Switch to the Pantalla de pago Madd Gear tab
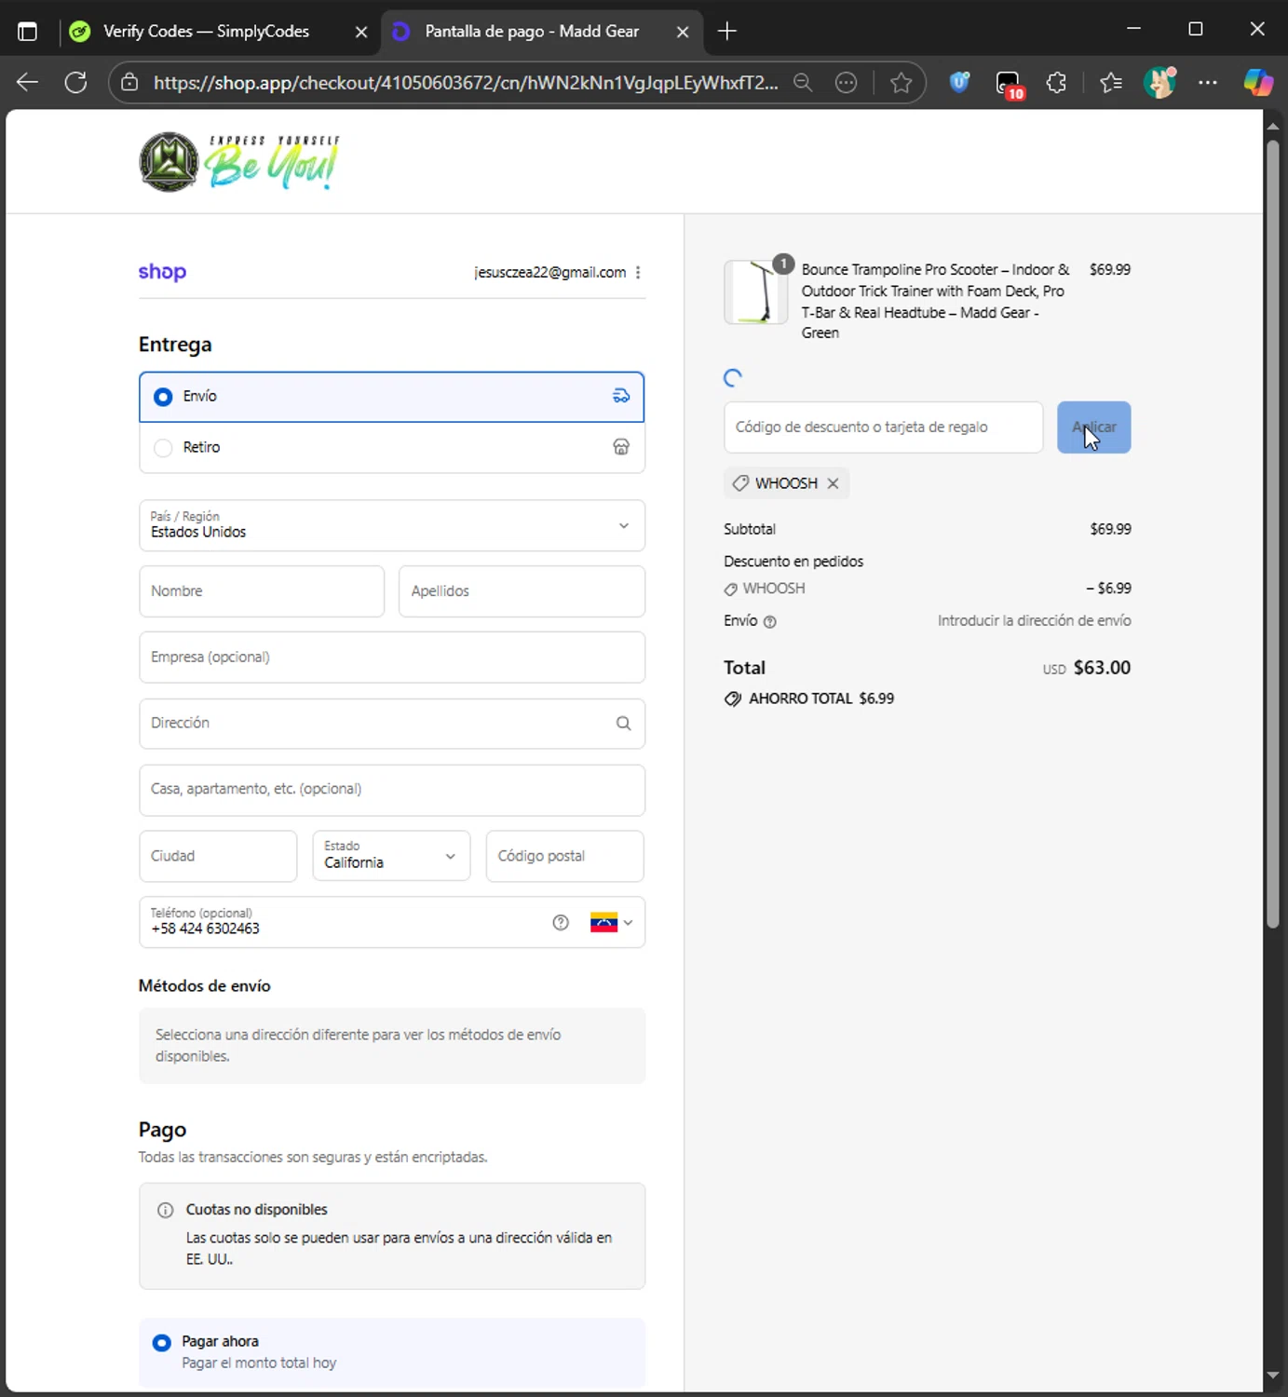This screenshot has height=1397, width=1288. [x=540, y=32]
